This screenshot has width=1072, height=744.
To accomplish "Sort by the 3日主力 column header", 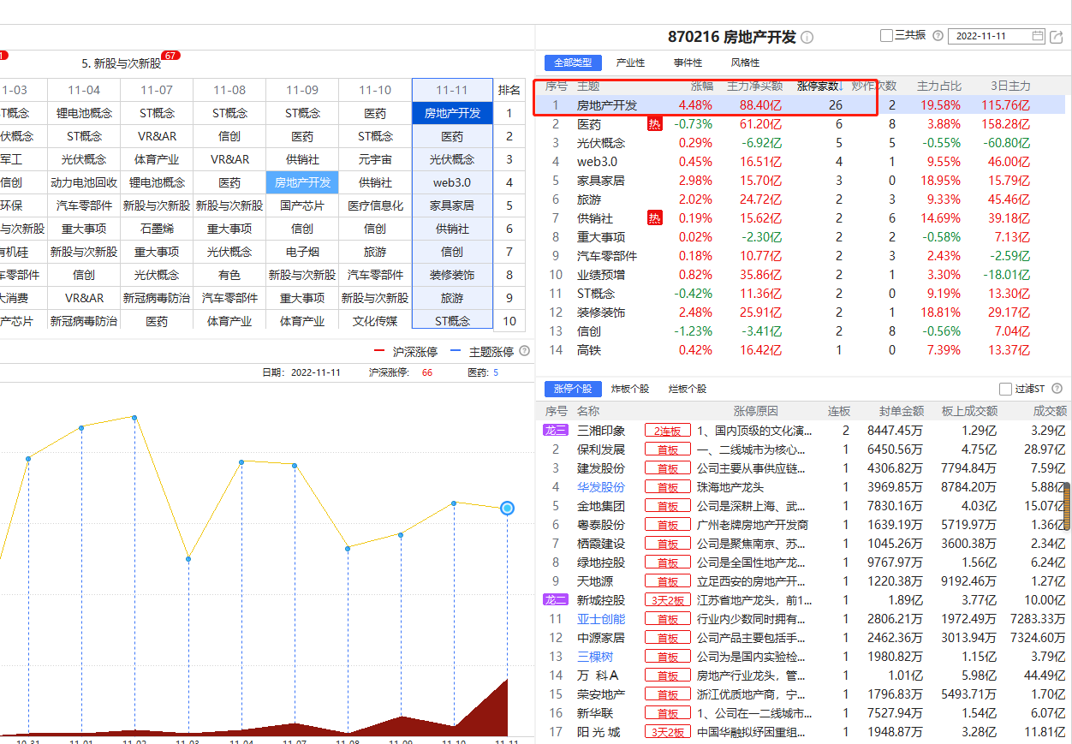I will 1010,86.
